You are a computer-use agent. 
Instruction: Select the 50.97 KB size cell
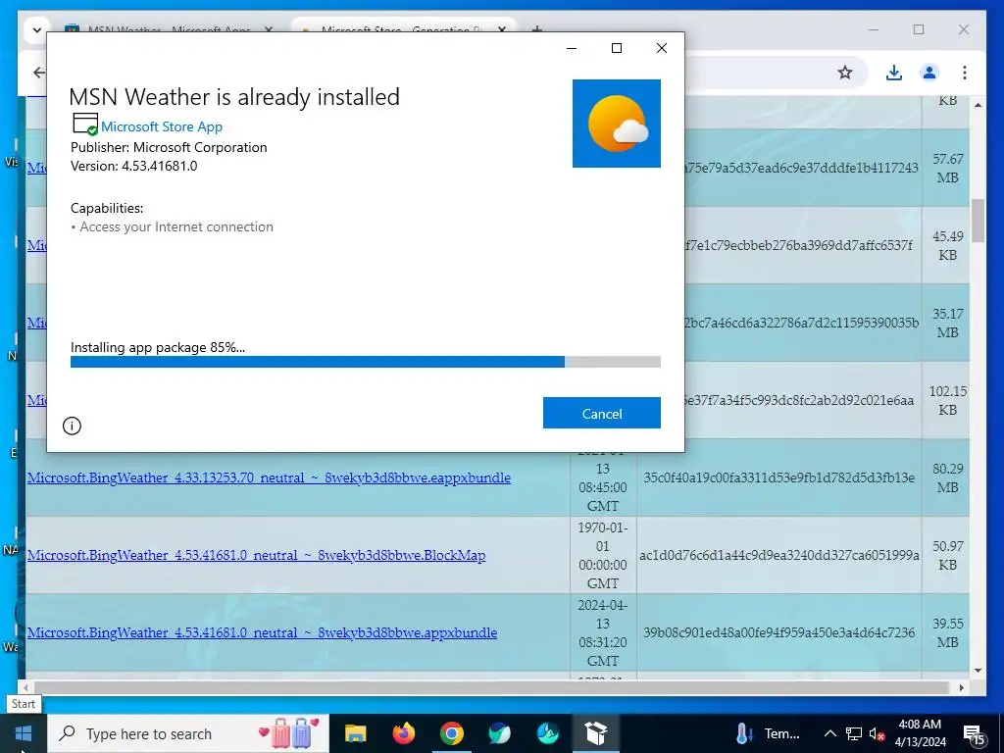pos(947,555)
